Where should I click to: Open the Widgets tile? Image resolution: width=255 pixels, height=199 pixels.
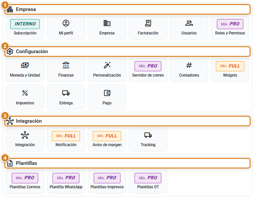tap(230, 70)
